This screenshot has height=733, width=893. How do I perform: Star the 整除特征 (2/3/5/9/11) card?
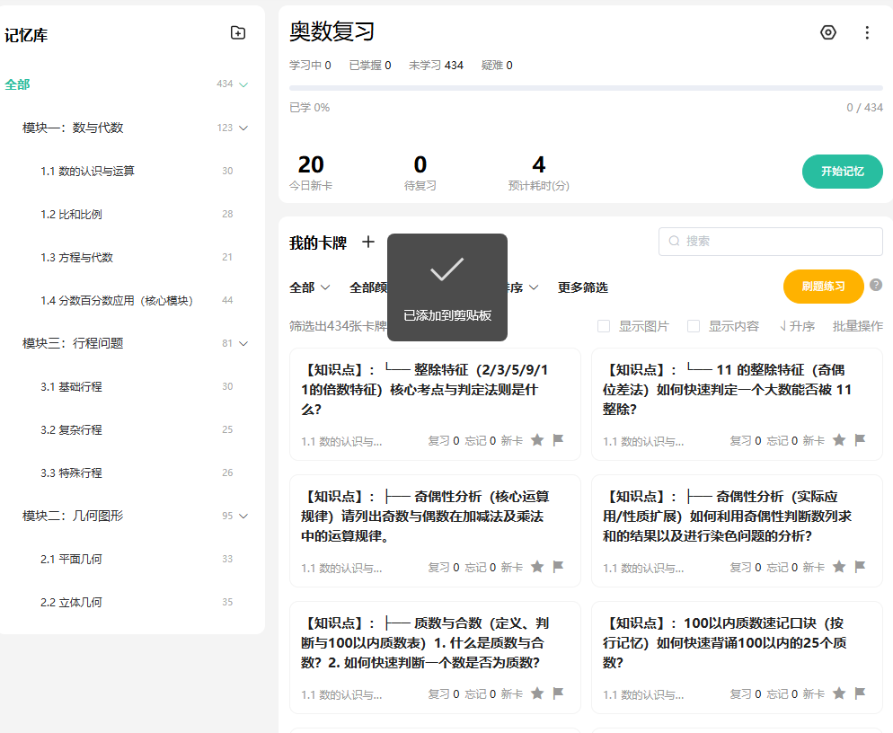tap(537, 439)
